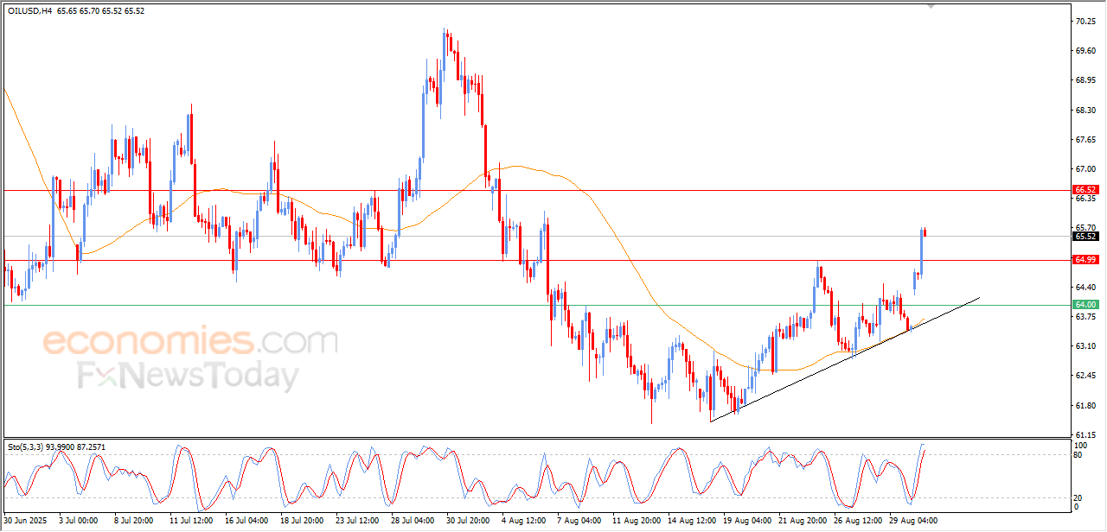Click the 66.52 red price label

tap(1085, 189)
